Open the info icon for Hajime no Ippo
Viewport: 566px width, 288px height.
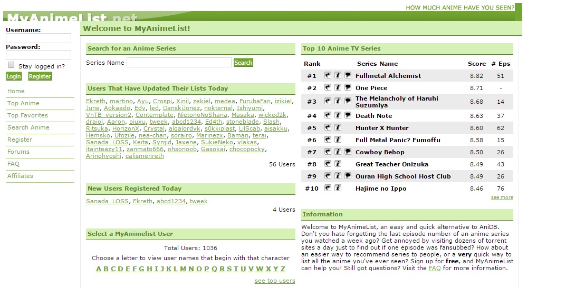[x=338, y=188]
